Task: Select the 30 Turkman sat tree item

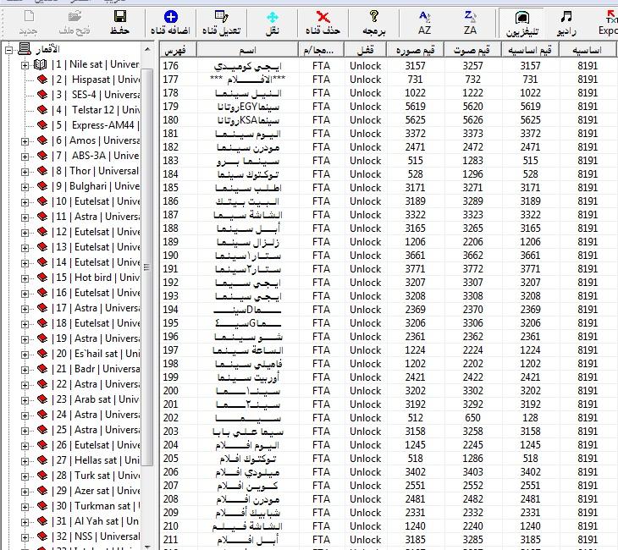Action: pyautogui.click(x=96, y=506)
